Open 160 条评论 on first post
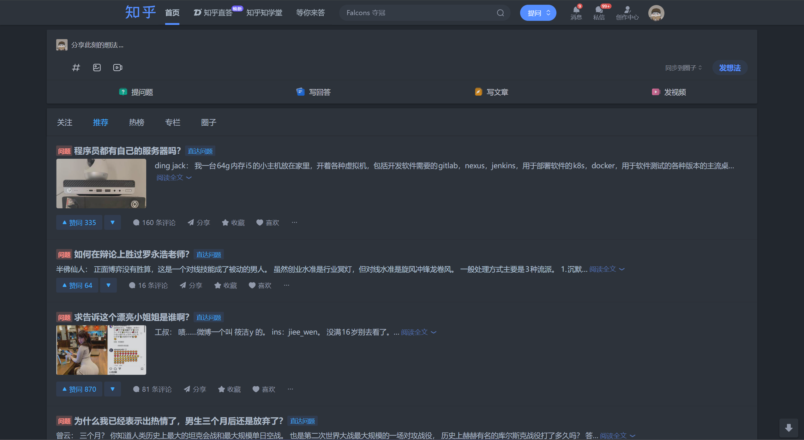 coord(154,223)
